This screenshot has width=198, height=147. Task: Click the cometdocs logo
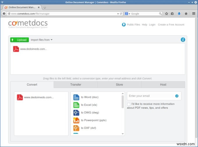28,24
